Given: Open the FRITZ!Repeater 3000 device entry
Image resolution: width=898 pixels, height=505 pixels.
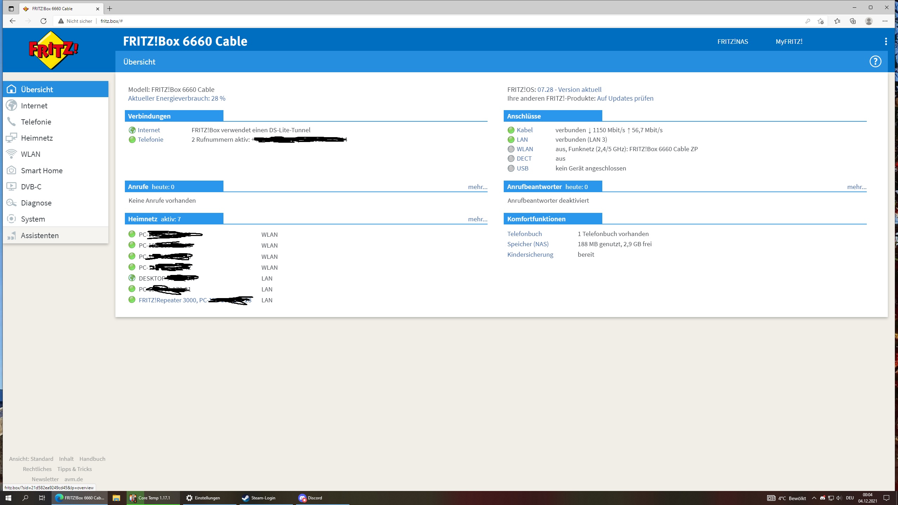Looking at the screenshot, I should [x=168, y=300].
